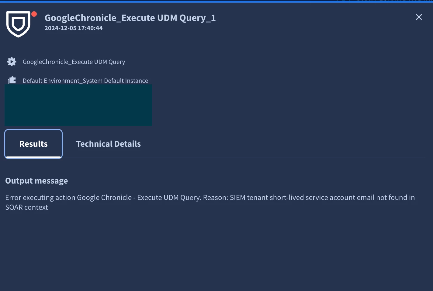Select the Results tab
The width and height of the screenshot is (433, 291).
point(33,144)
